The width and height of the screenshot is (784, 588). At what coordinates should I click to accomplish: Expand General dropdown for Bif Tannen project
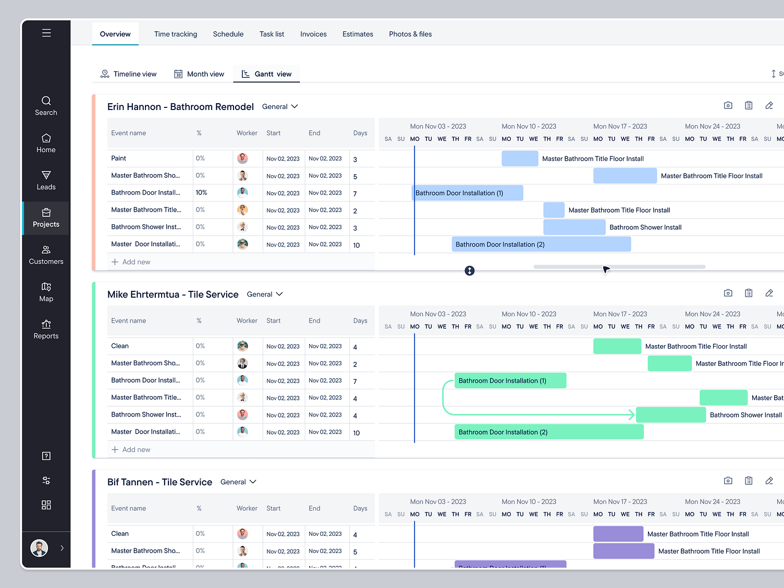click(238, 482)
